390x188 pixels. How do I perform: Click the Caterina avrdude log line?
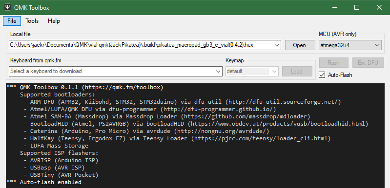pos(146,131)
